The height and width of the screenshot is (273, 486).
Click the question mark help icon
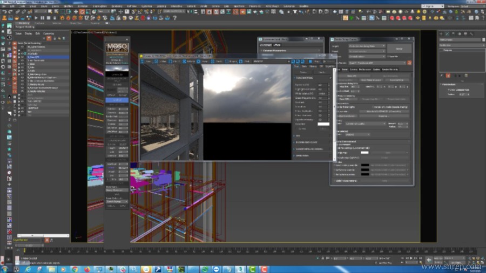point(175,18)
